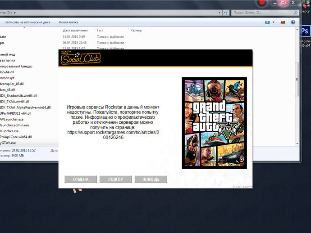Open the address bar history dropdown
Screen dimensions: 311x233
pyautogui.click(x=220, y=13)
